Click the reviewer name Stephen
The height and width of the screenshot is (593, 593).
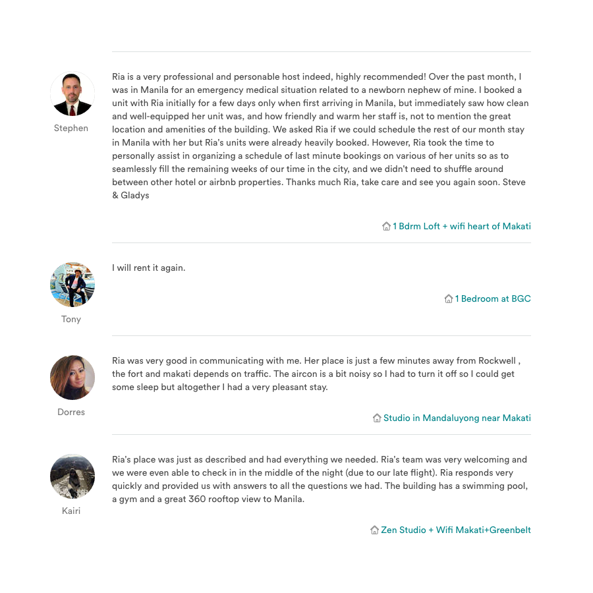71,128
